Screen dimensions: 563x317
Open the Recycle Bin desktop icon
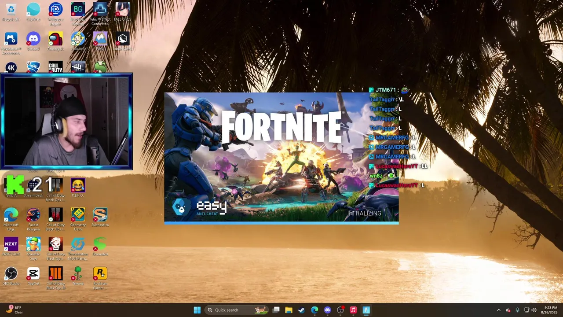(x=11, y=12)
